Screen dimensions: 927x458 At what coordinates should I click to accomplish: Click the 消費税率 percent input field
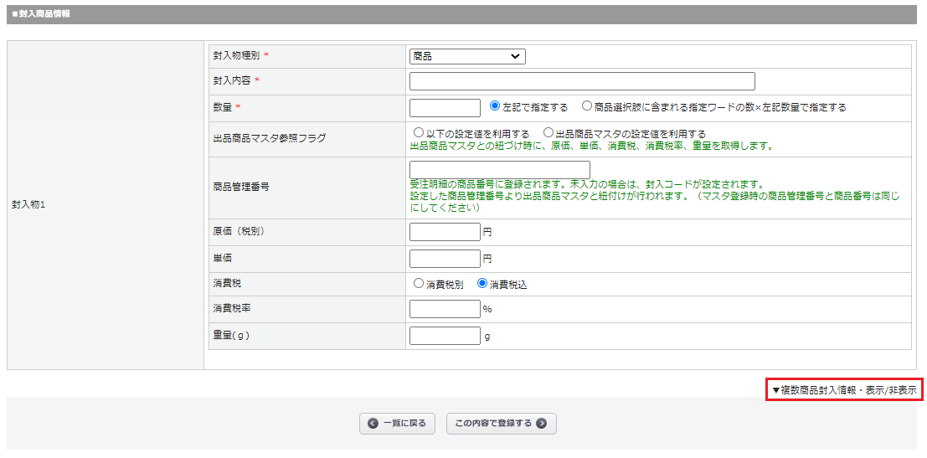pos(445,309)
